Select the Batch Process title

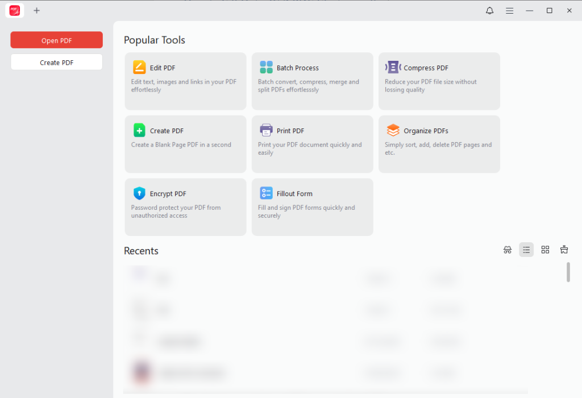(298, 68)
